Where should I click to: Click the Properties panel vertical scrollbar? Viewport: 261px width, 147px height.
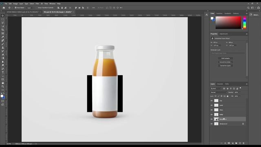click(247, 59)
